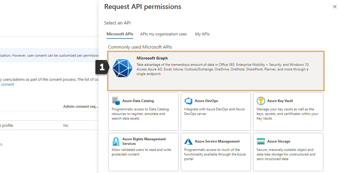Click the Azure Rights Management Services lock icon
This screenshot has height=173, width=340.
116,141
